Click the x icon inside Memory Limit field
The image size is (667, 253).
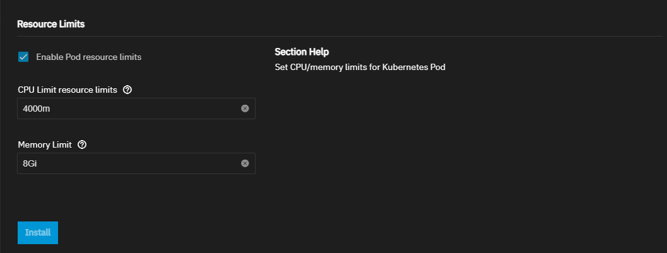coord(245,163)
